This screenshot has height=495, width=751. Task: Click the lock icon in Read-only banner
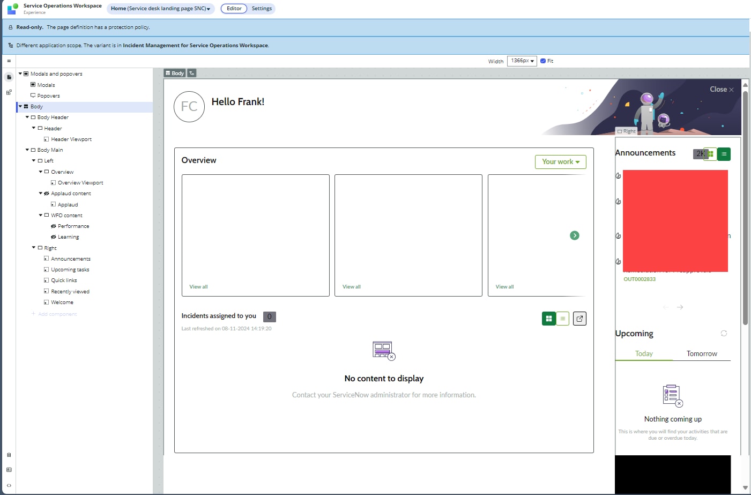pos(11,27)
